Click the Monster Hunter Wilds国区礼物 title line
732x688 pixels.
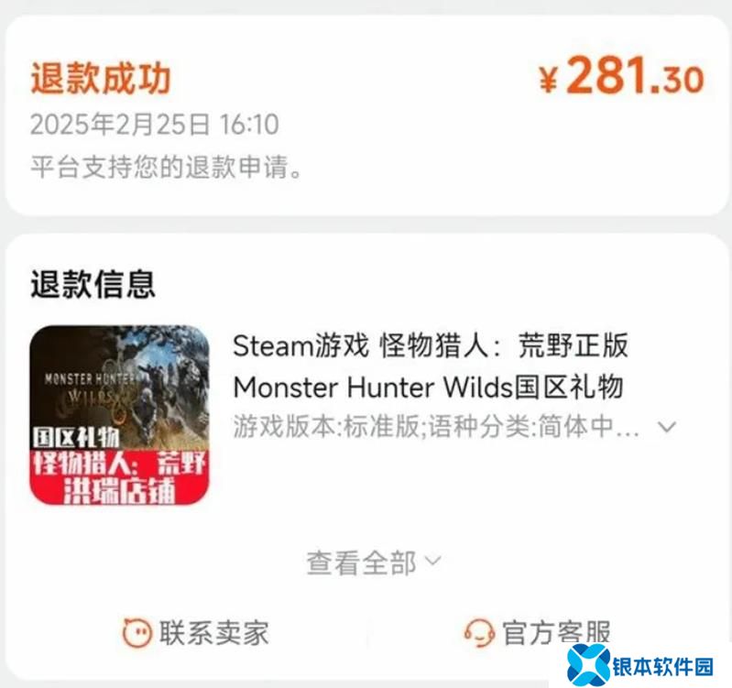coord(429,387)
